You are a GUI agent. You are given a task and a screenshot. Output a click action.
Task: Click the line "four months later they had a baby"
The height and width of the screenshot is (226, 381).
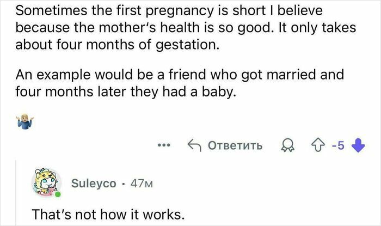tap(121, 93)
